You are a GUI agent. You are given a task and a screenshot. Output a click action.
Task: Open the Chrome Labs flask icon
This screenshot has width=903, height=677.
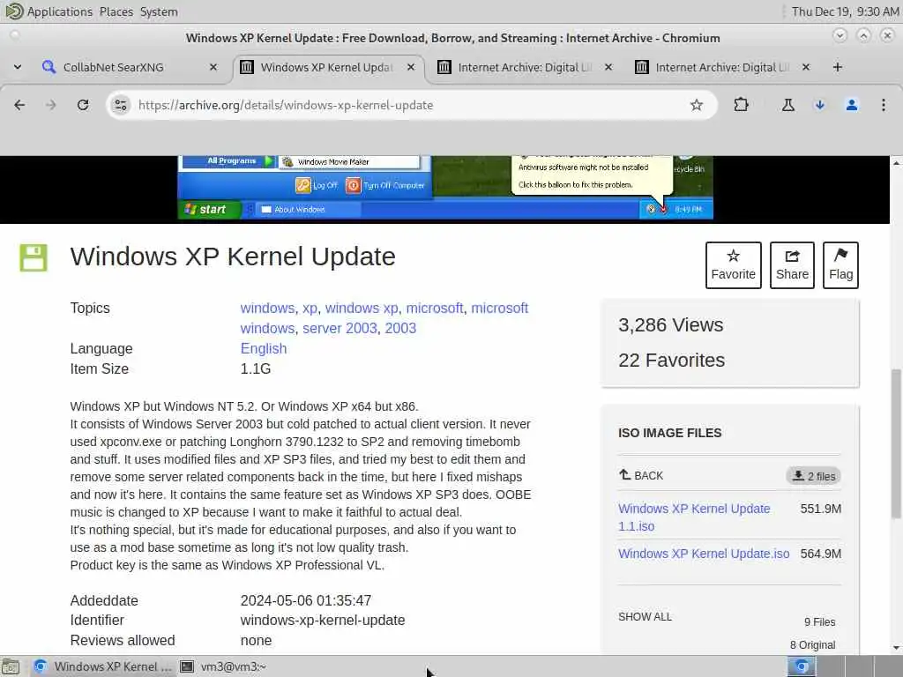click(787, 105)
